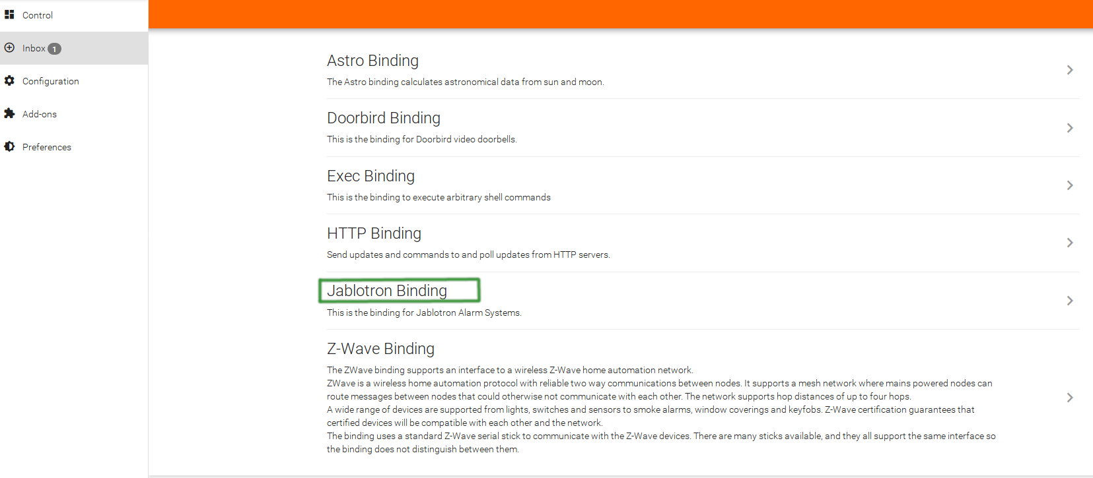Image resolution: width=1093 pixels, height=478 pixels.
Task: Click the Inbox notification badge showing 1
Action: tap(55, 49)
